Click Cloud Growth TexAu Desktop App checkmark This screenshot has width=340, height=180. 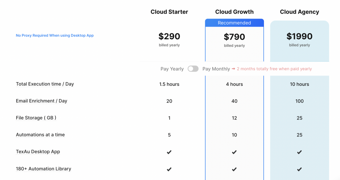click(234, 152)
